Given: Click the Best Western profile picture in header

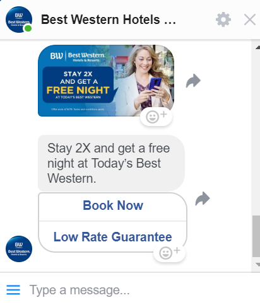Looking at the screenshot, I should 19,20.
